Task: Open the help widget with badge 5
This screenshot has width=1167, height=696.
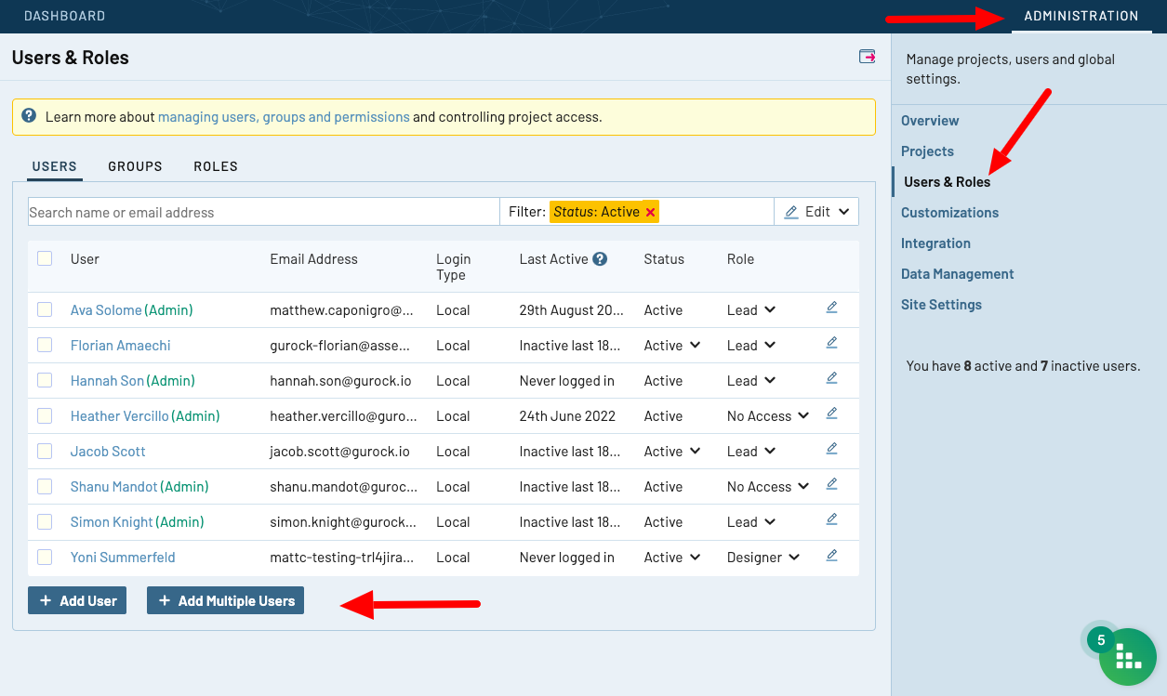Action: pyautogui.click(x=1126, y=656)
